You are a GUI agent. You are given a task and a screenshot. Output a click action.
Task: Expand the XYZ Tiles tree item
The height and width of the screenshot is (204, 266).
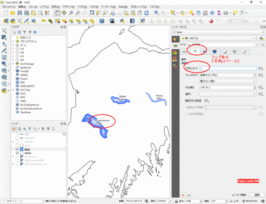click(13, 90)
